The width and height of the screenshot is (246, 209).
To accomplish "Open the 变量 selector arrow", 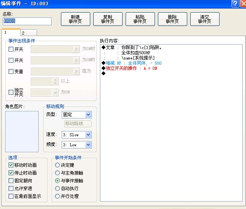I will (x=76, y=71).
